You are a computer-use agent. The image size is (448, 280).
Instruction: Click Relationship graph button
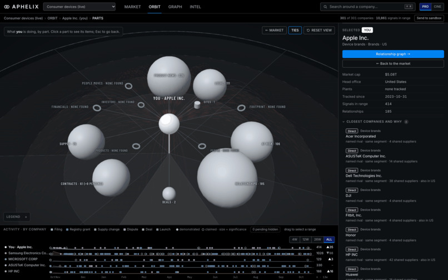click(393, 54)
